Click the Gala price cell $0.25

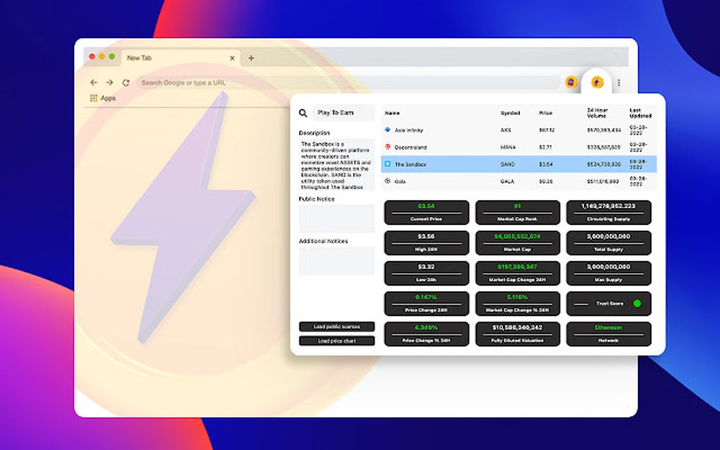[x=546, y=181]
